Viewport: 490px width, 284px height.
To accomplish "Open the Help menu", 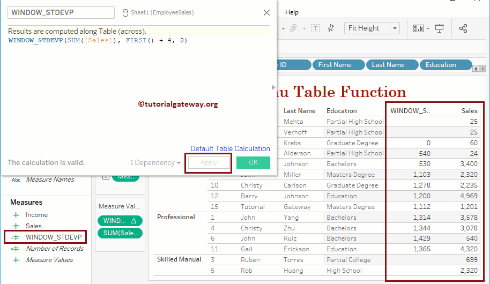I will [x=292, y=12].
